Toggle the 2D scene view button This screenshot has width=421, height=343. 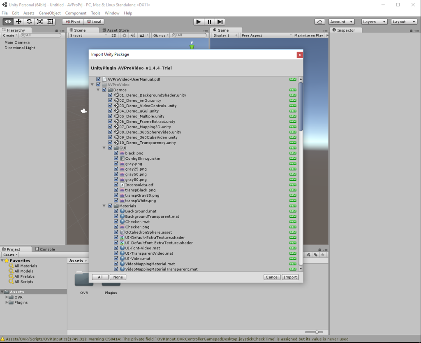[114, 35]
